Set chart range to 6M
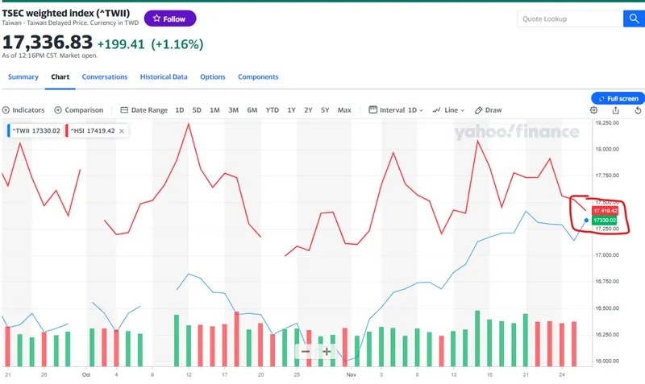The width and height of the screenshot is (645, 384). click(252, 110)
